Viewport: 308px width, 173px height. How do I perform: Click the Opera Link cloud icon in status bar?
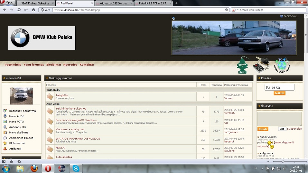click(x=11, y=161)
